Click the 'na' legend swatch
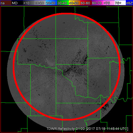 point(6,3)
